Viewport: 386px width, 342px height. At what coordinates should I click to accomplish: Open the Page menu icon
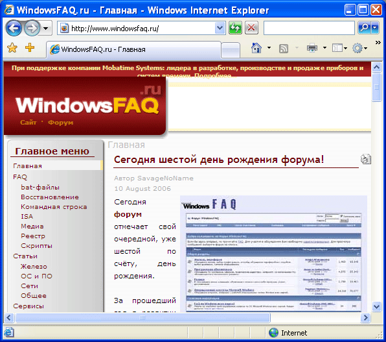pos(339,48)
